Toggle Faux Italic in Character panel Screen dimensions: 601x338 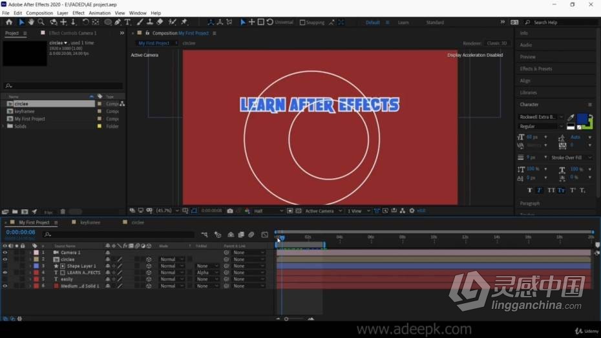(540, 190)
